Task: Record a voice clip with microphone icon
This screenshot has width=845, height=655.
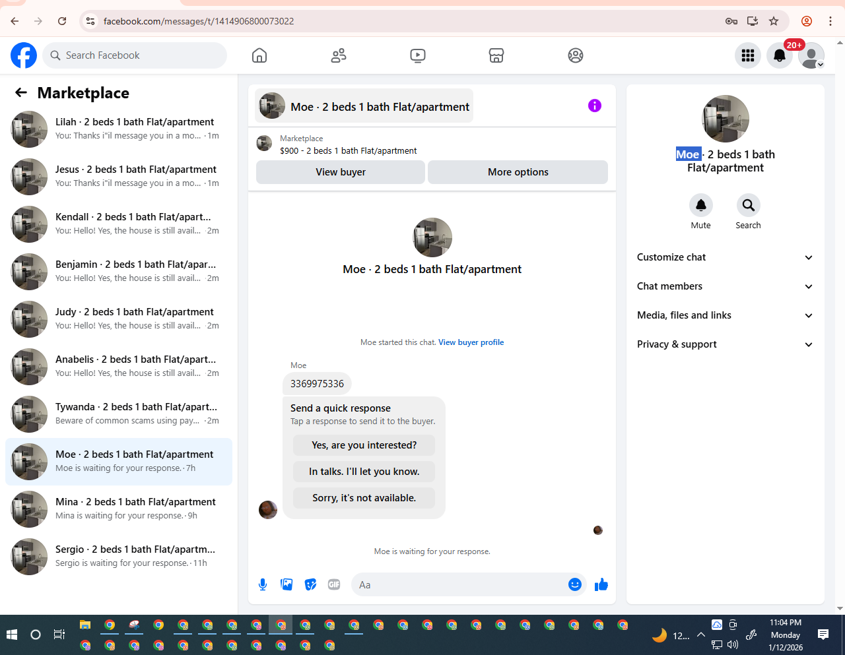Action: tap(263, 584)
